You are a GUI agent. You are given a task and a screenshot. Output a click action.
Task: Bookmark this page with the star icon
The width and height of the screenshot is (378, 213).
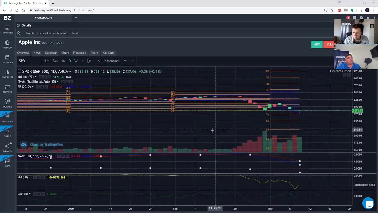click(332, 10)
